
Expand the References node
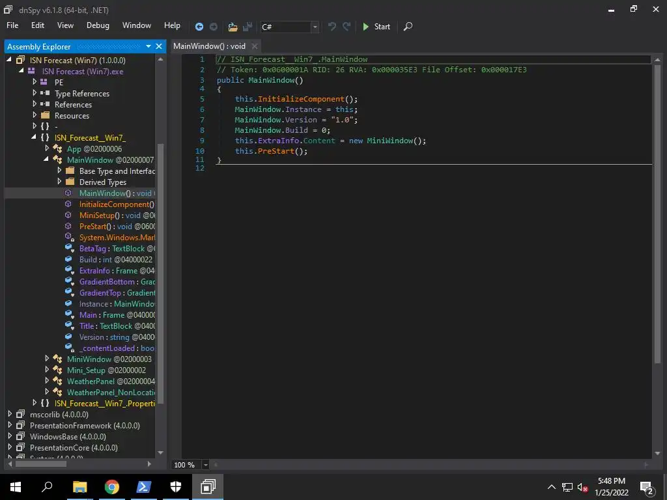[35, 104]
